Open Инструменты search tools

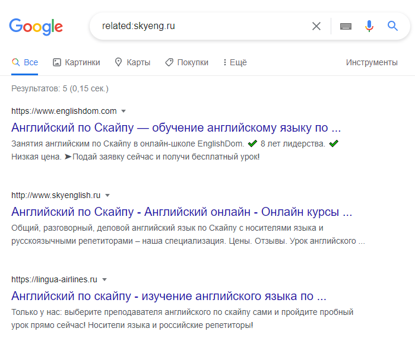pyautogui.click(x=372, y=62)
